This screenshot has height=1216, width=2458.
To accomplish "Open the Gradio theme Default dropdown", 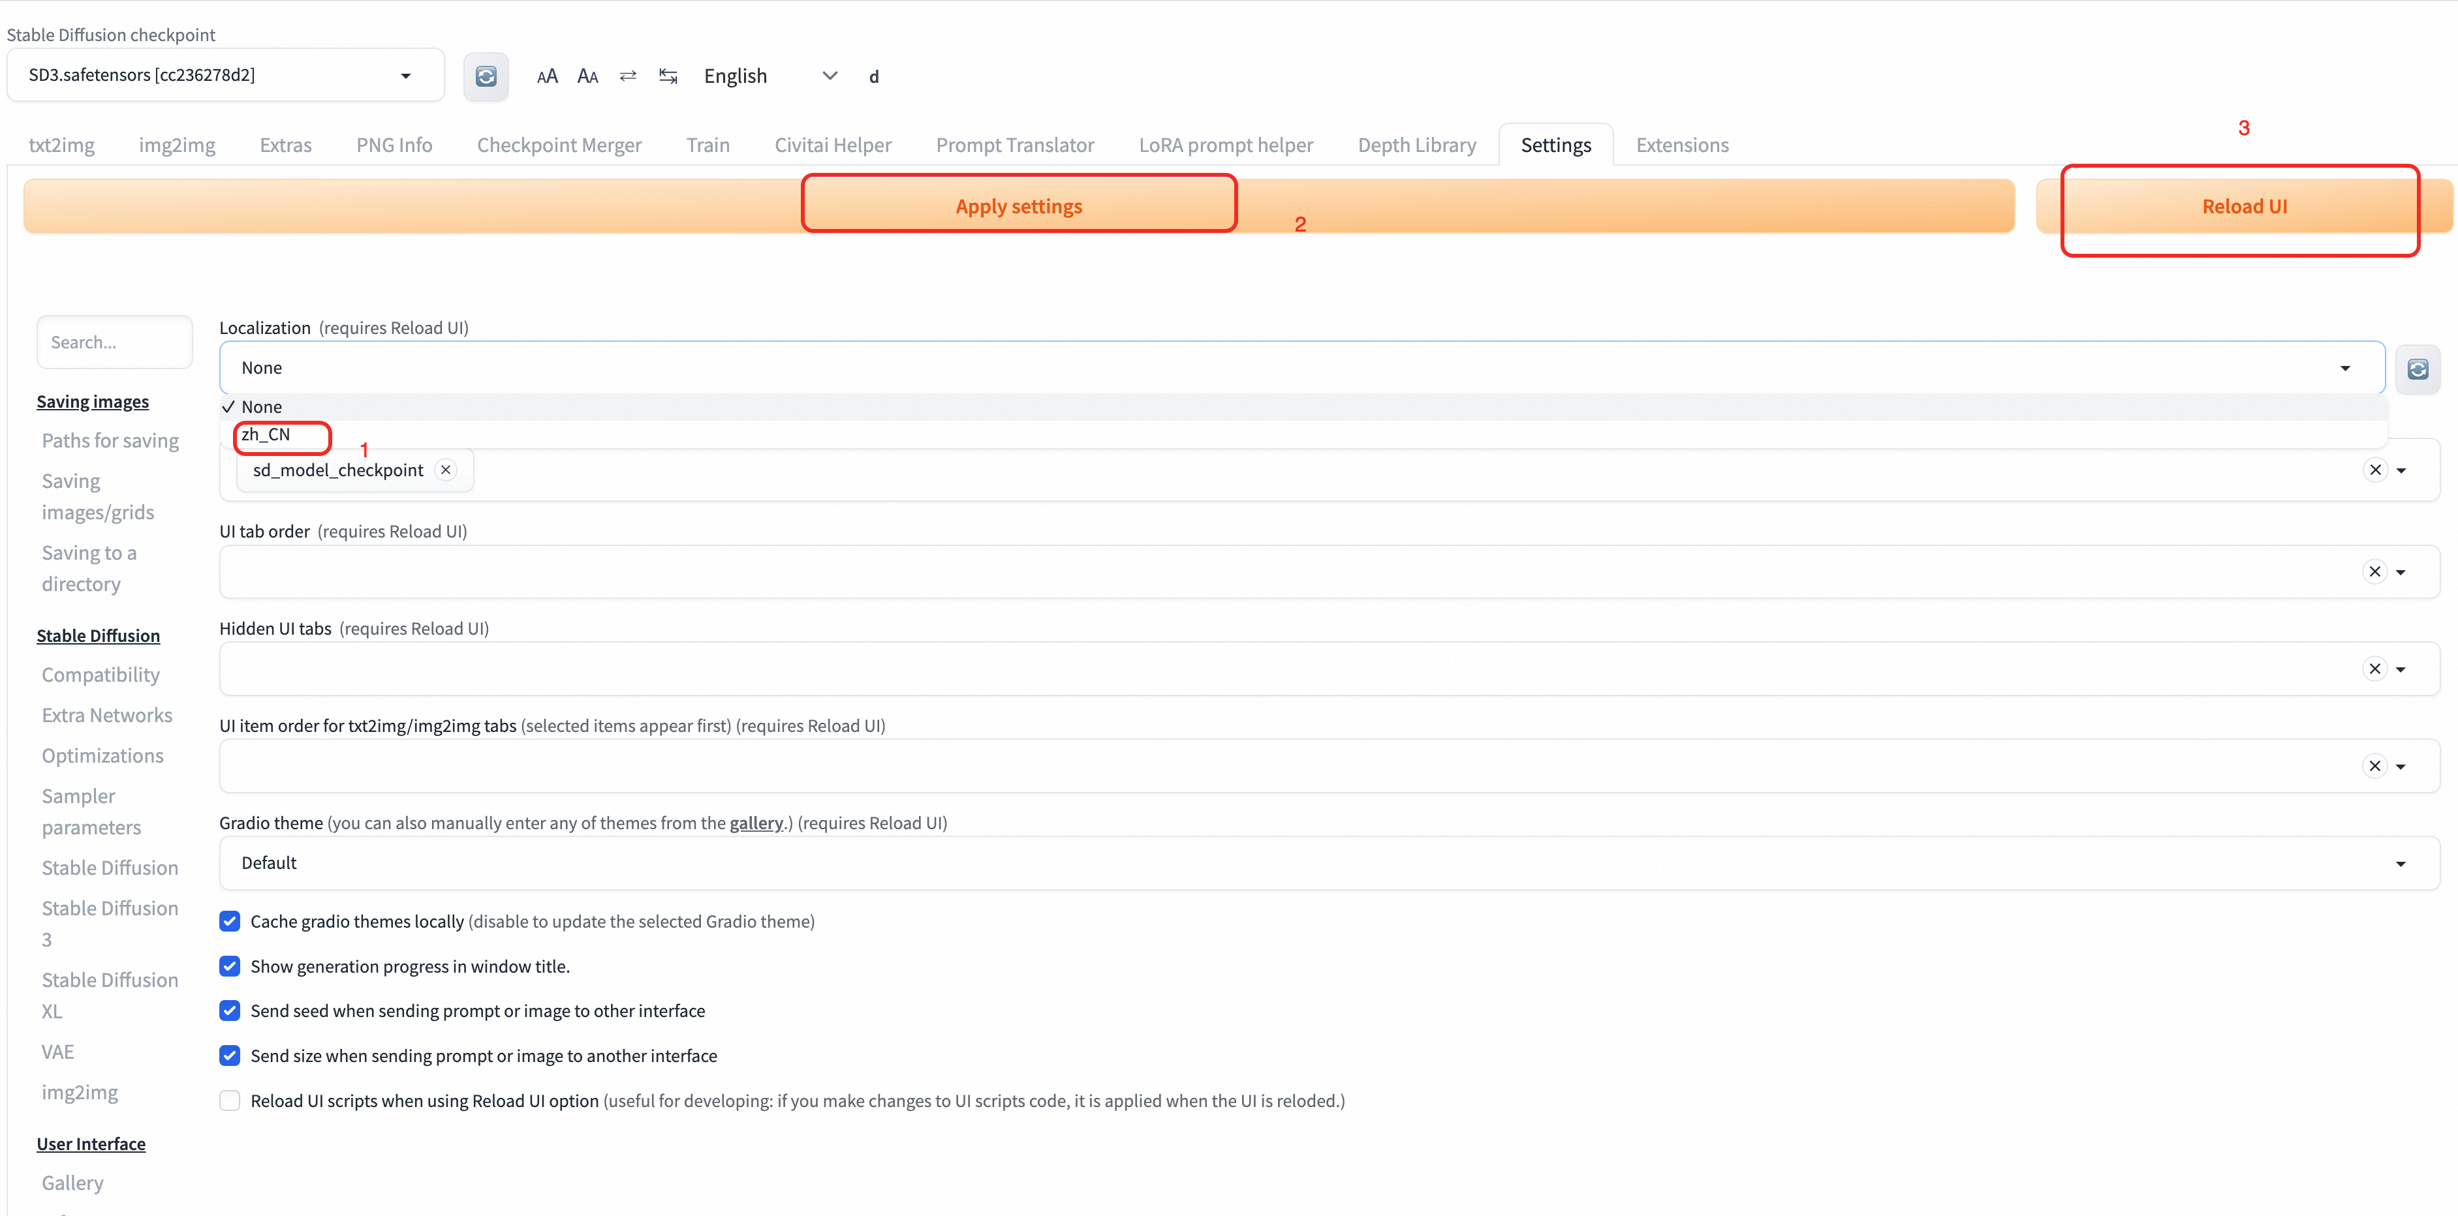I will tap(1330, 863).
